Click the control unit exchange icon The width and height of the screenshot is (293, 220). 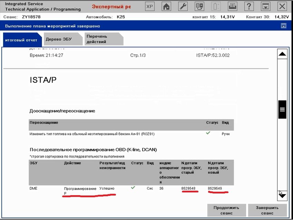click(199, 6)
